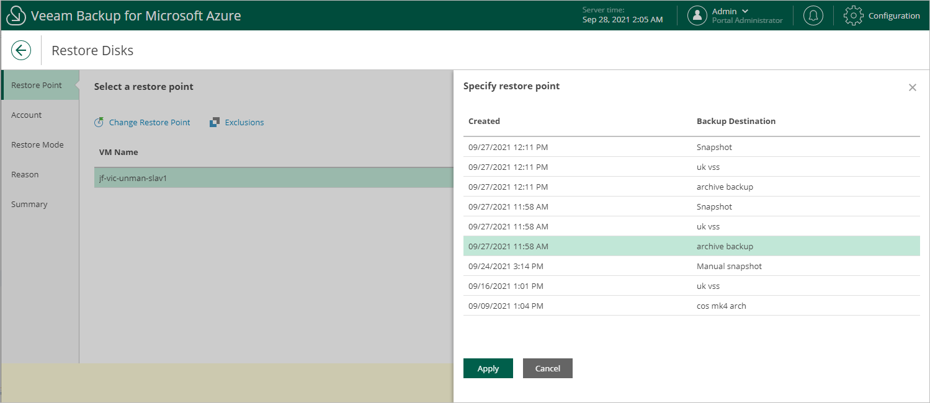Image resolution: width=930 pixels, height=403 pixels.
Task: Select the cos mk4 arch restore point
Action: 692,306
